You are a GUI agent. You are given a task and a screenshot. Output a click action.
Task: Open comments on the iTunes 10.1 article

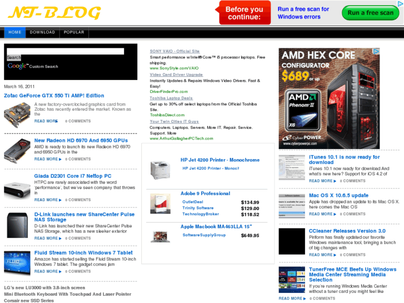pyautogui.click(x=352, y=181)
